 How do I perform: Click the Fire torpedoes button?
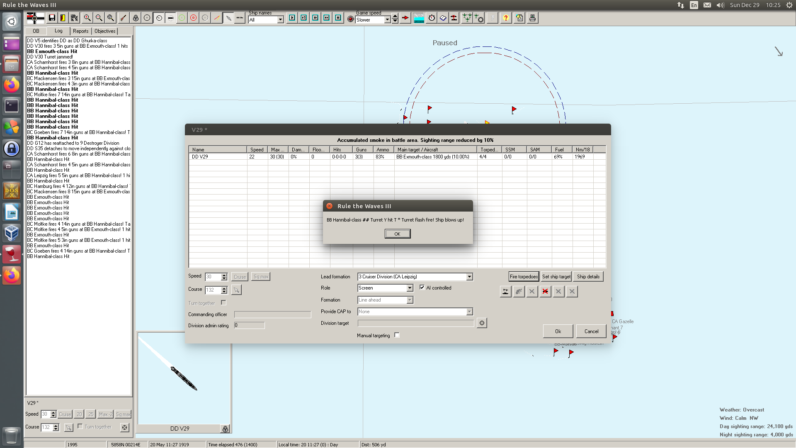(524, 277)
